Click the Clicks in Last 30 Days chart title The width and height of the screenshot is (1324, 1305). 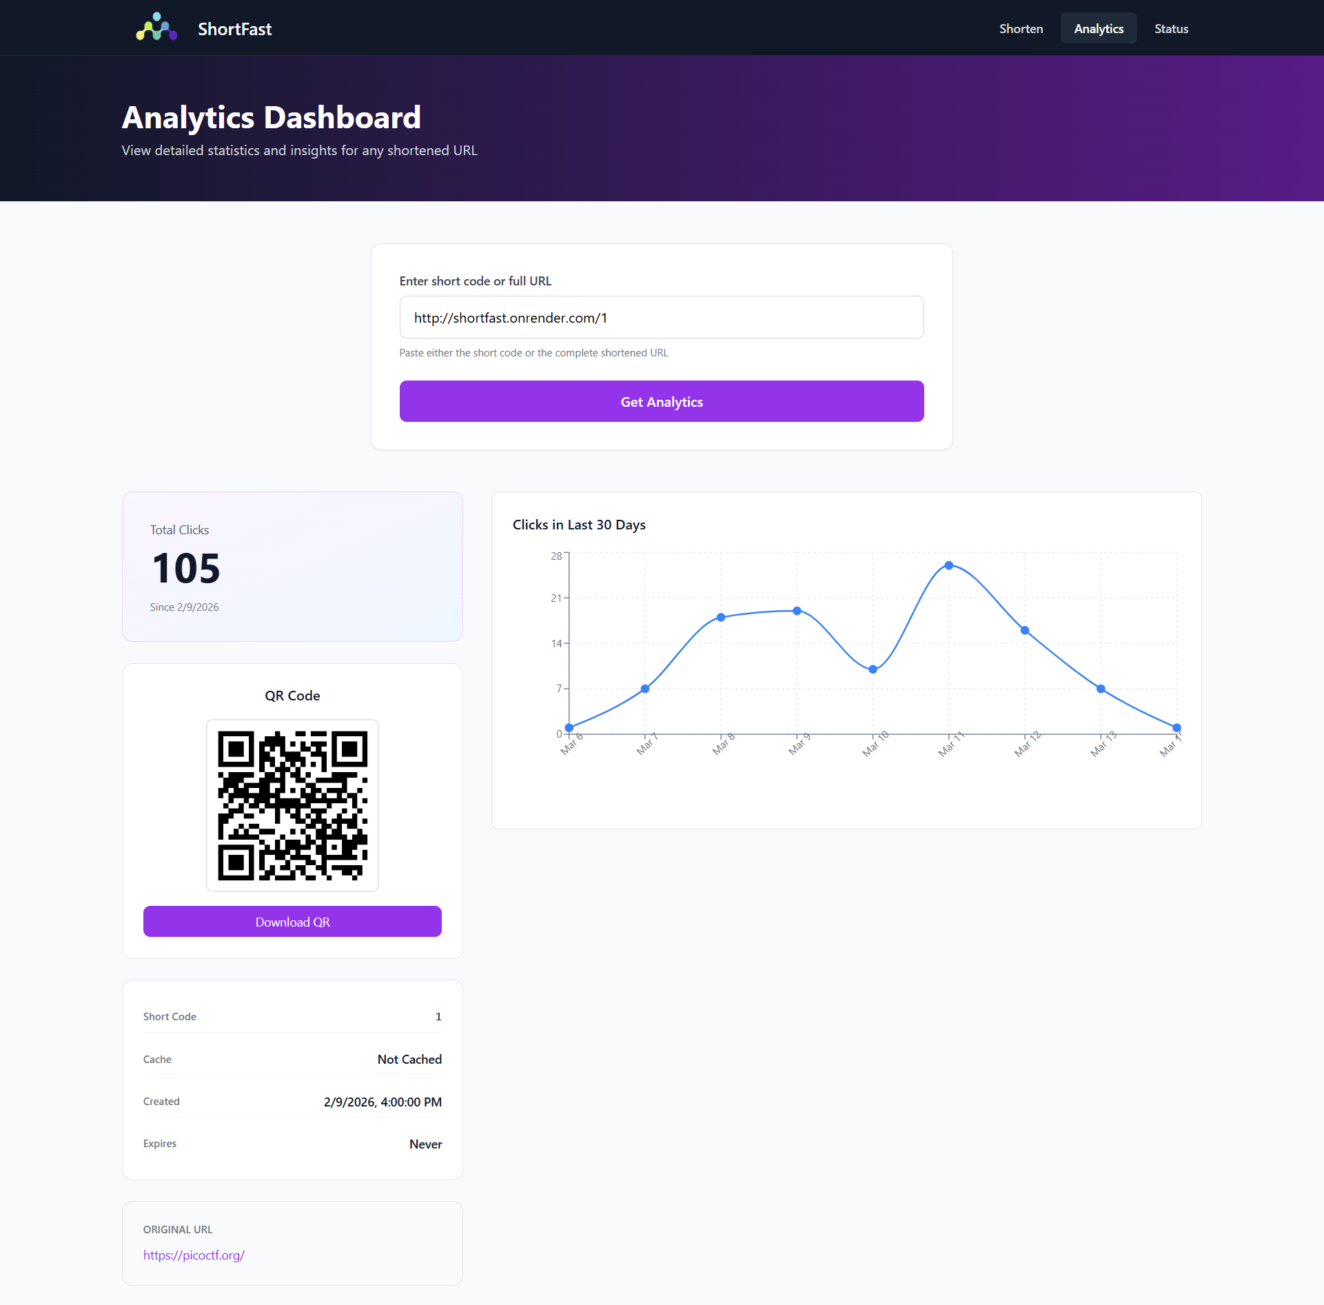(579, 525)
